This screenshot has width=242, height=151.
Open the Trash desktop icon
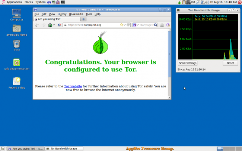click(17, 45)
